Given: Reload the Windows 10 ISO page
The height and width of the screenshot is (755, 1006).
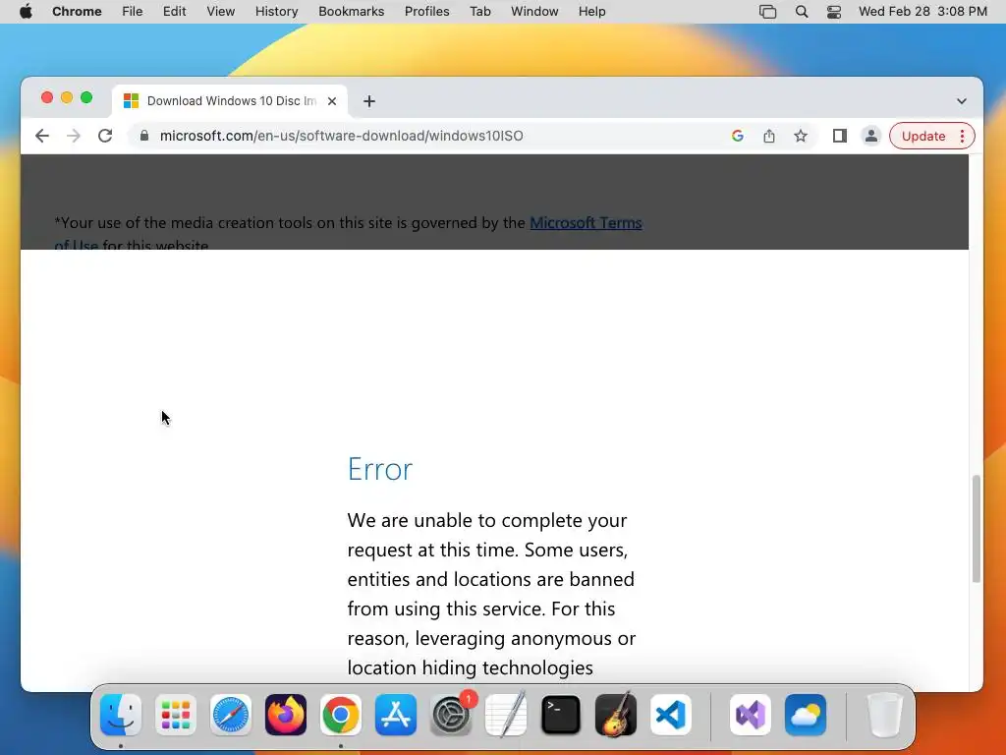Looking at the screenshot, I should pos(105,136).
